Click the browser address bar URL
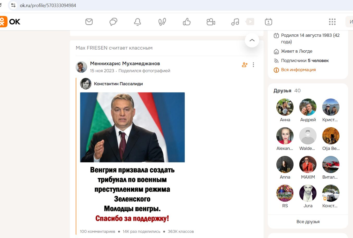Screen dimensions: 353x238 pos(48,5)
